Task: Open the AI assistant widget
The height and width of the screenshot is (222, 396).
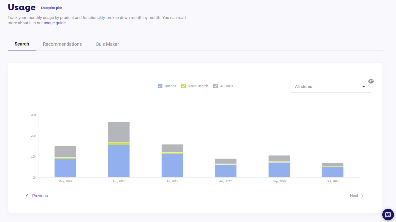Action: [x=388, y=214]
